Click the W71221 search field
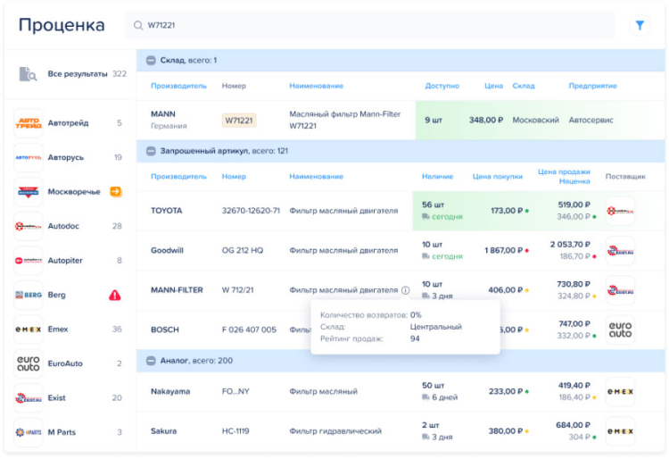 point(369,26)
